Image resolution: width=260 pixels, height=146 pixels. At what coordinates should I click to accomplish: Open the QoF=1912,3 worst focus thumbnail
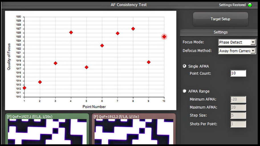[134, 130]
